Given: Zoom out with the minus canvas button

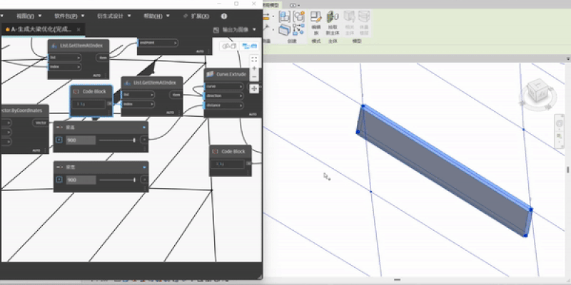Looking at the screenshot, I should click(x=254, y=78).
